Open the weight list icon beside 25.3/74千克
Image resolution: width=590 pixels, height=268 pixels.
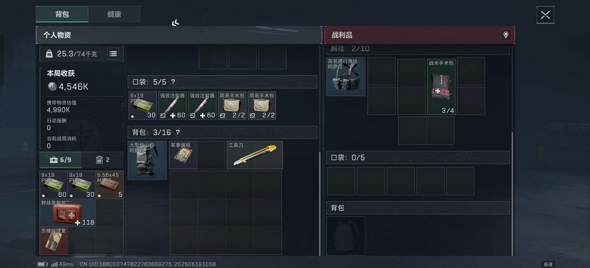pos(113,53)
